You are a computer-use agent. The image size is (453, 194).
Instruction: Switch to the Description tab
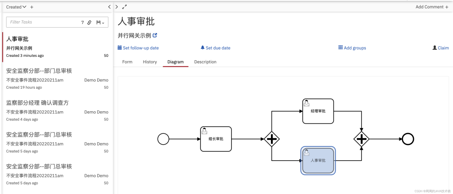(x=205, y=62)
